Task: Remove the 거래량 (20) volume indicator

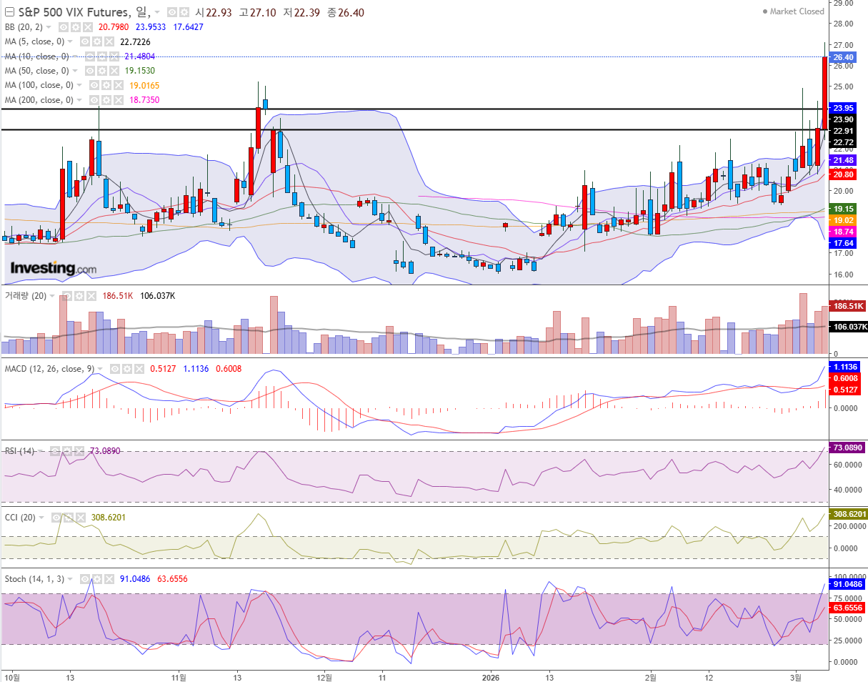Action: point(91,296)
